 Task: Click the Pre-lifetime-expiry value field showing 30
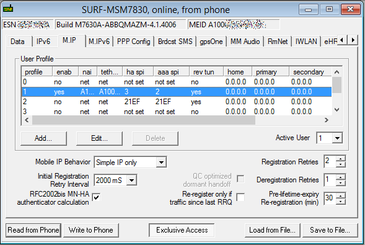pyautogui.click(x=330, y=198)
